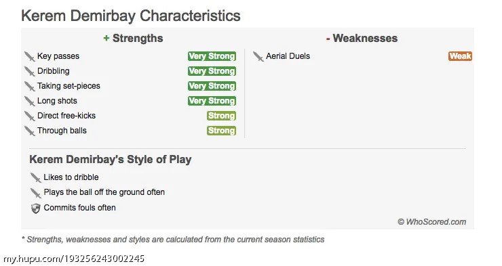Click the sword icon beside Plays the ball off the ground
The width and height of the screenshot is (502, 266).
pos(35,193)
